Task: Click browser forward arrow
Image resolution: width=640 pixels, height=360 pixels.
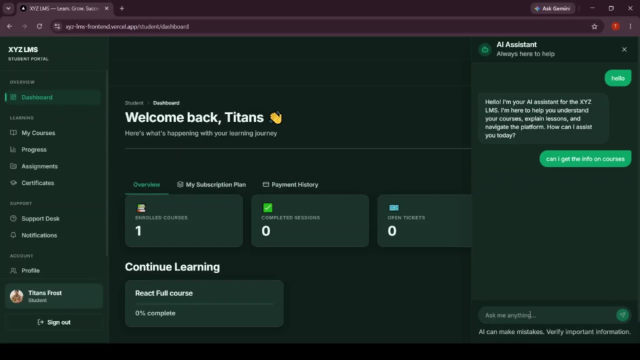Action: click(x=24, y=26)
